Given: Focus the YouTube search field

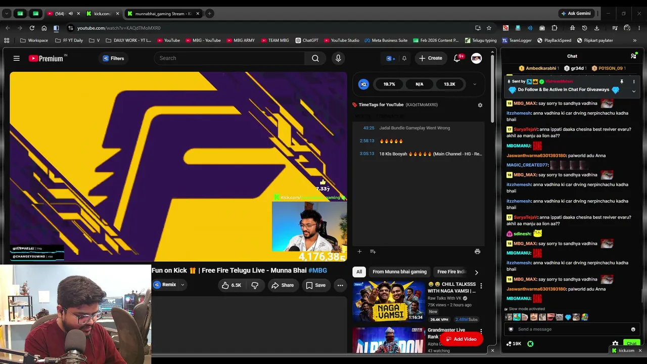Looking at the screenshot, I should click(229, 58).
